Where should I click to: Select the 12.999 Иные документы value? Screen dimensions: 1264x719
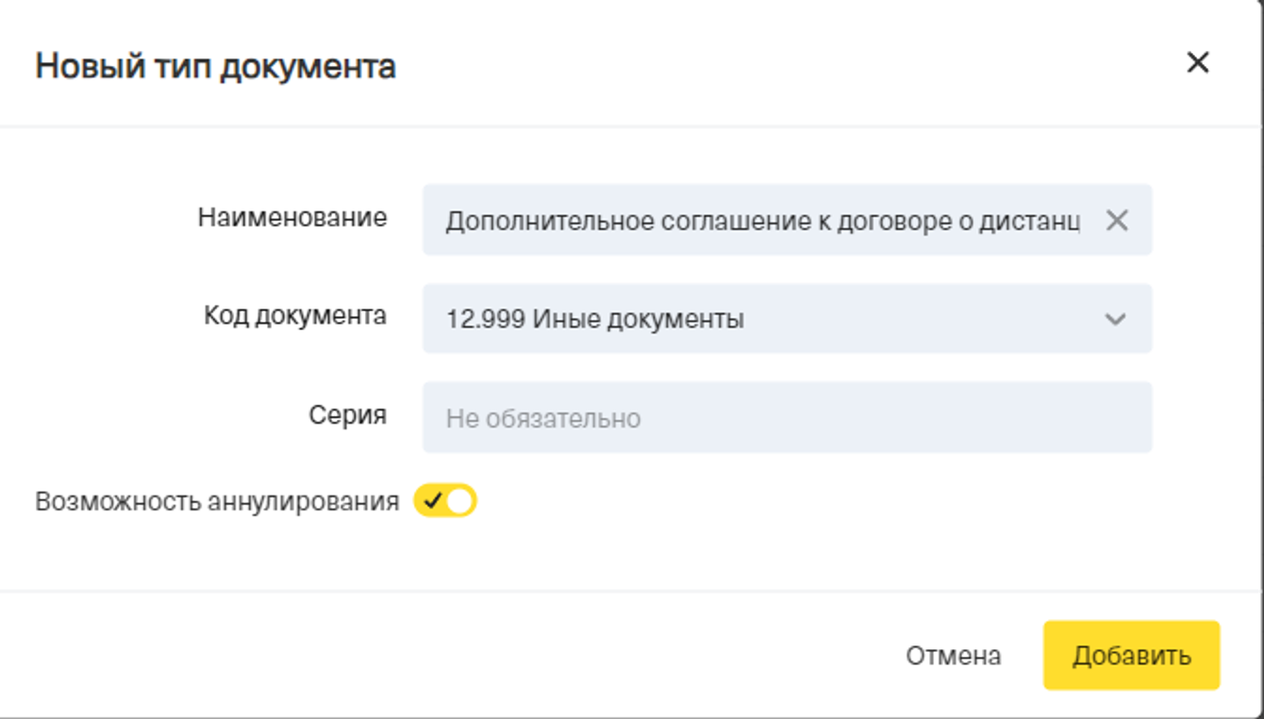tap(594, 320)
